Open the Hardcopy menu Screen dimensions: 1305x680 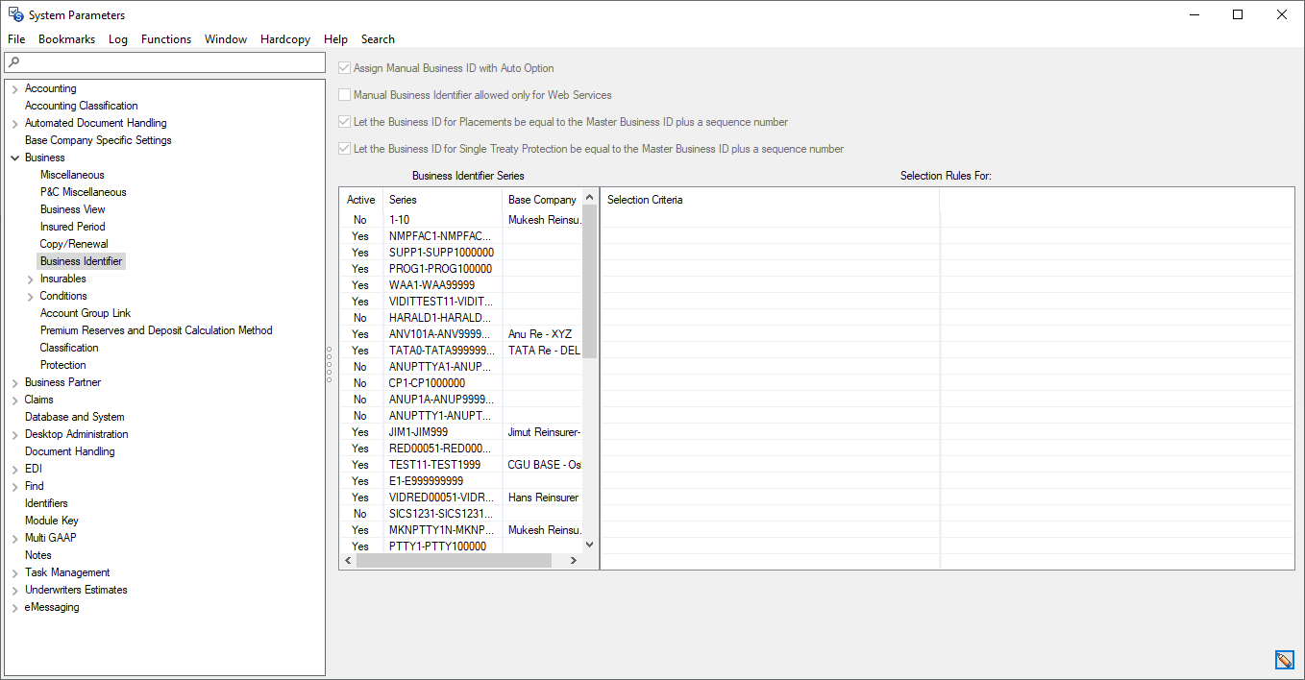[x=284, y=39]
